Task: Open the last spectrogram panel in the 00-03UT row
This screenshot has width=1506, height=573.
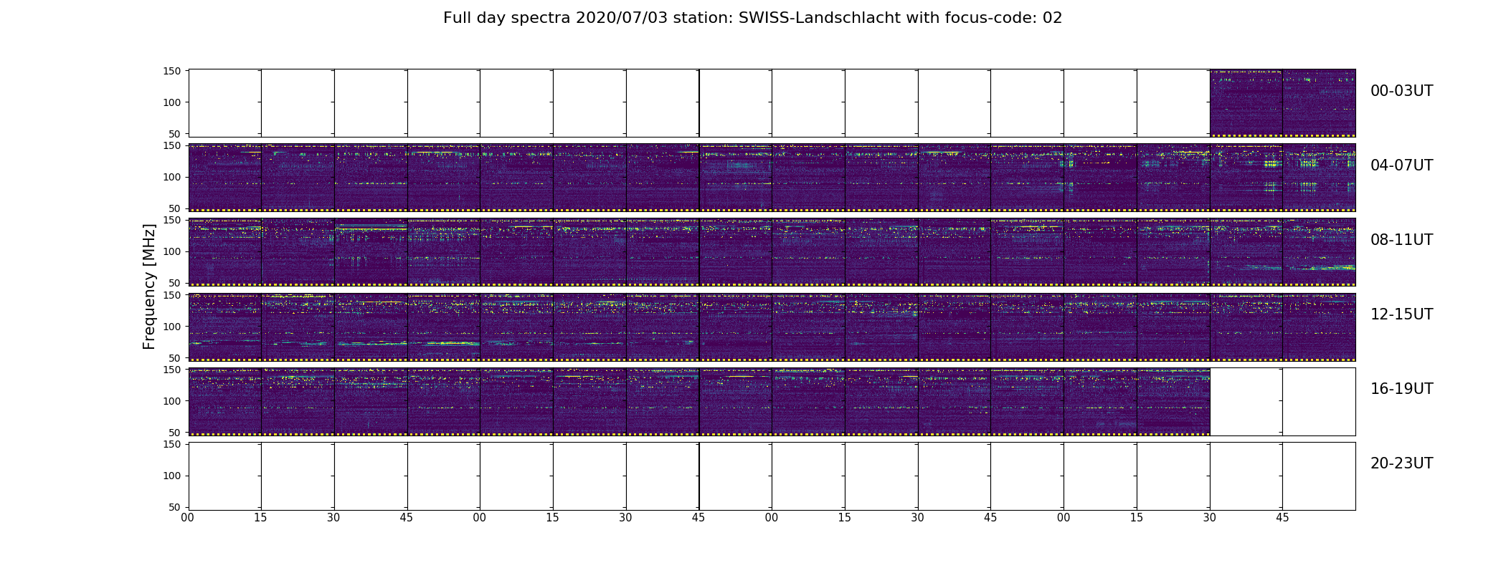Action: click(x=1320, y=103)
